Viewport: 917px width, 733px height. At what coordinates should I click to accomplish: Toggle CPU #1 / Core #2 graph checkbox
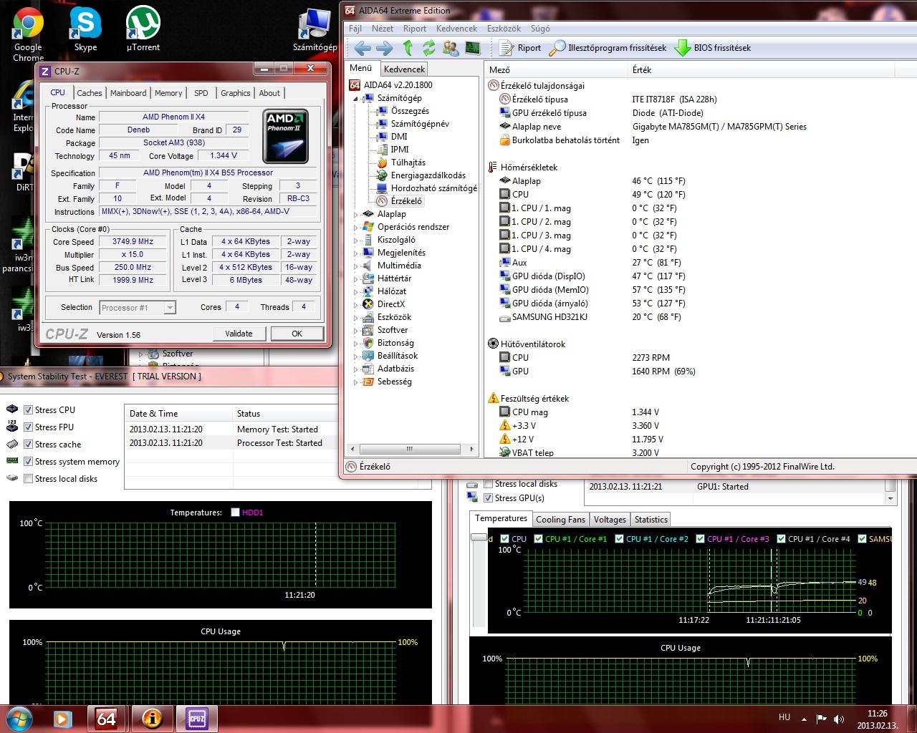(619, 539)
